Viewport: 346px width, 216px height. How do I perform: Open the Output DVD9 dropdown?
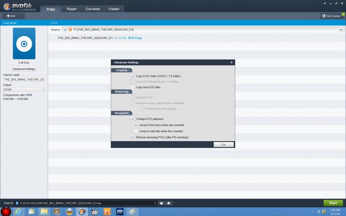pos(24,89)
